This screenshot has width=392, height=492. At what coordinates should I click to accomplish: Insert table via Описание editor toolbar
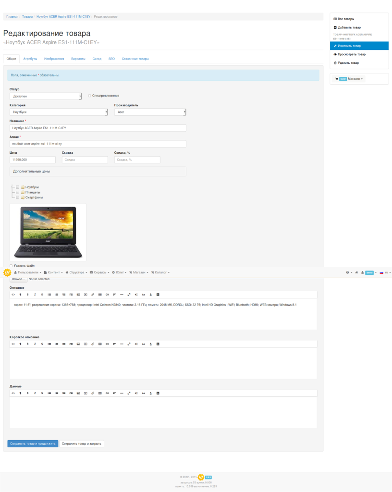point(100,295)
